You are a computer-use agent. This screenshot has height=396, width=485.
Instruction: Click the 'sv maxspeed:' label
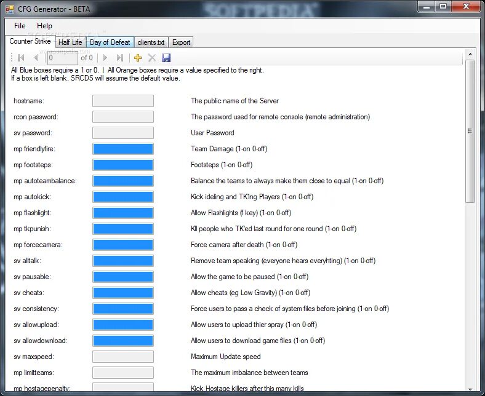click(x=34, y=357)
